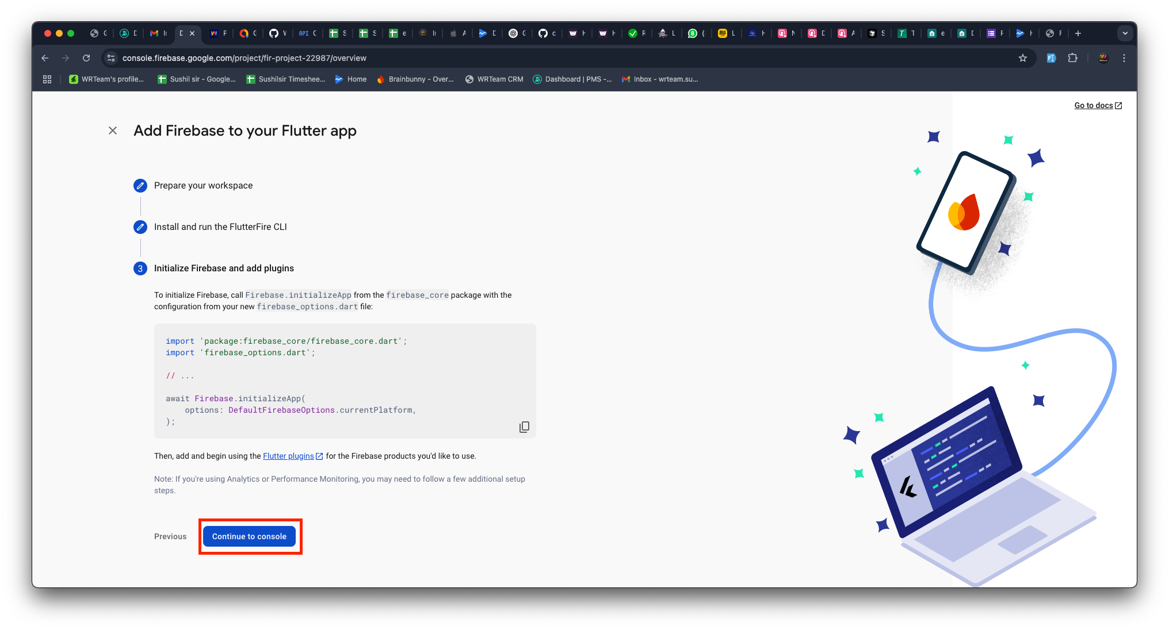The image size is (1169, 630).
Task: Open a new tab with the plus button
Action: (1077, 33)
